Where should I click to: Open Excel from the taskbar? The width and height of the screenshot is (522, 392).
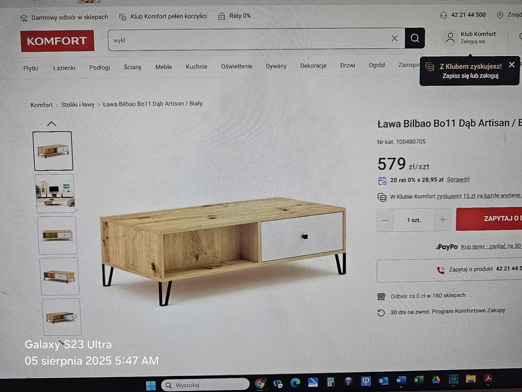pyautogui.click(x=418, y=380)
